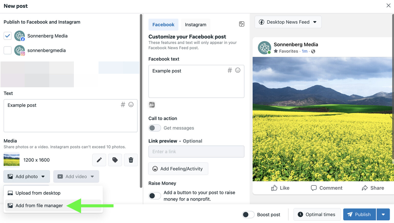Click the clock icon on Optimal times button
Image resolution: width=394 pixels, height=223 pixels.
(x=300, y=214)
